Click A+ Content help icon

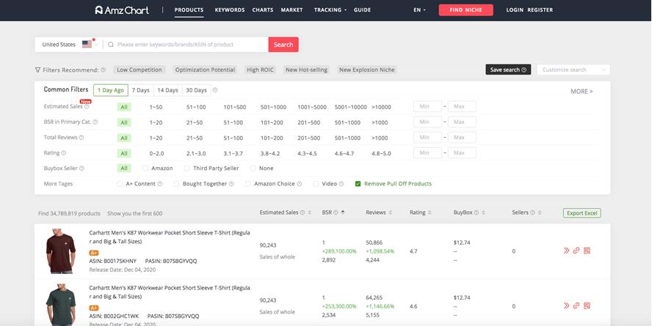tap(159, 184)
